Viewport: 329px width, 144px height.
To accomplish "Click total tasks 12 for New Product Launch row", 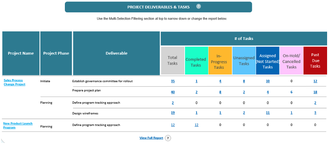I will click(x=173, y=125).
